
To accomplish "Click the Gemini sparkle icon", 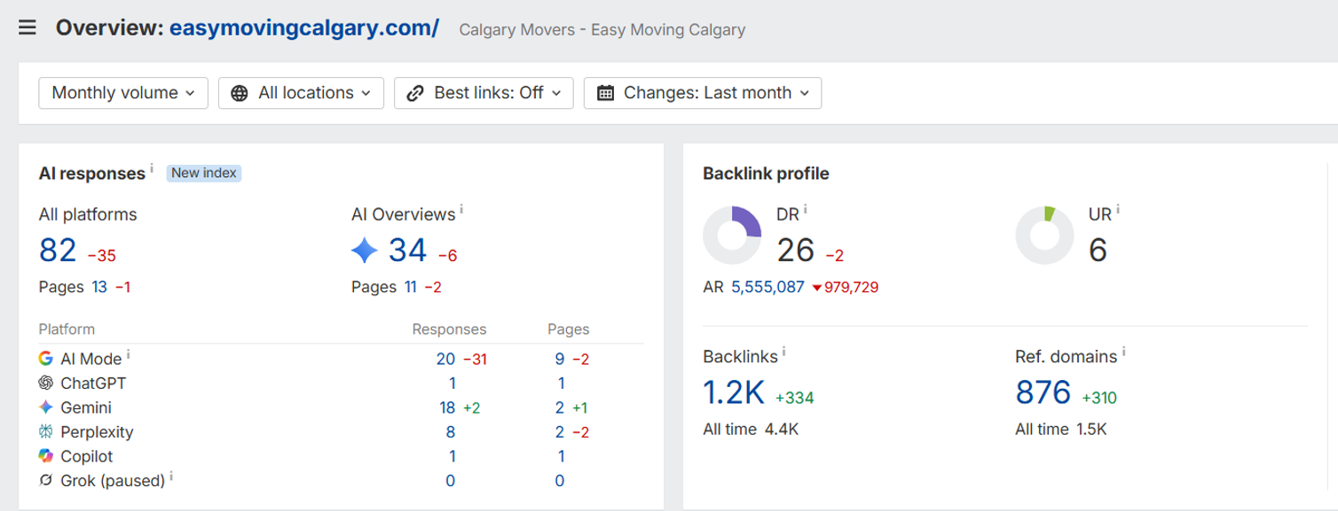I will pyautogui.click(x=46, y=407).
